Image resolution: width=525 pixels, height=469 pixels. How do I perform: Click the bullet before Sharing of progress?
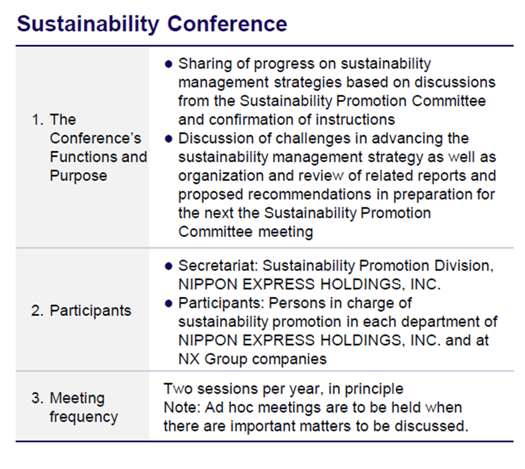(x=169, y=64)
